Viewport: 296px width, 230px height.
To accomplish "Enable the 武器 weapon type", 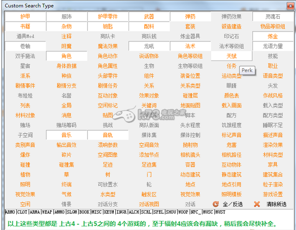I will [x=149, y=16].
